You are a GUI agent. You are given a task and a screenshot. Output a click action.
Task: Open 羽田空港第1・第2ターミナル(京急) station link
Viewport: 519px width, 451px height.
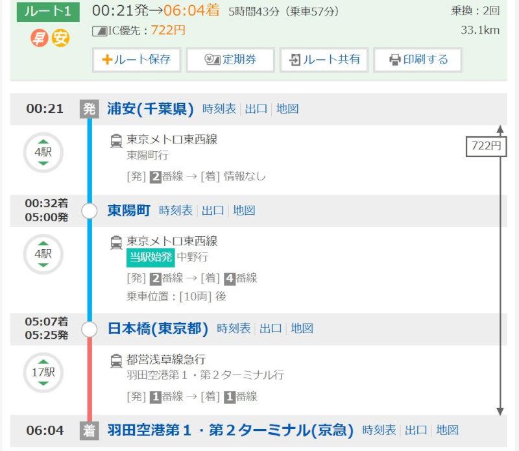coord(231,430)
